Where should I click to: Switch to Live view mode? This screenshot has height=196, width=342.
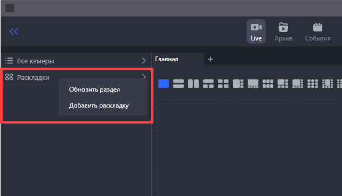(x=256, y=31)
